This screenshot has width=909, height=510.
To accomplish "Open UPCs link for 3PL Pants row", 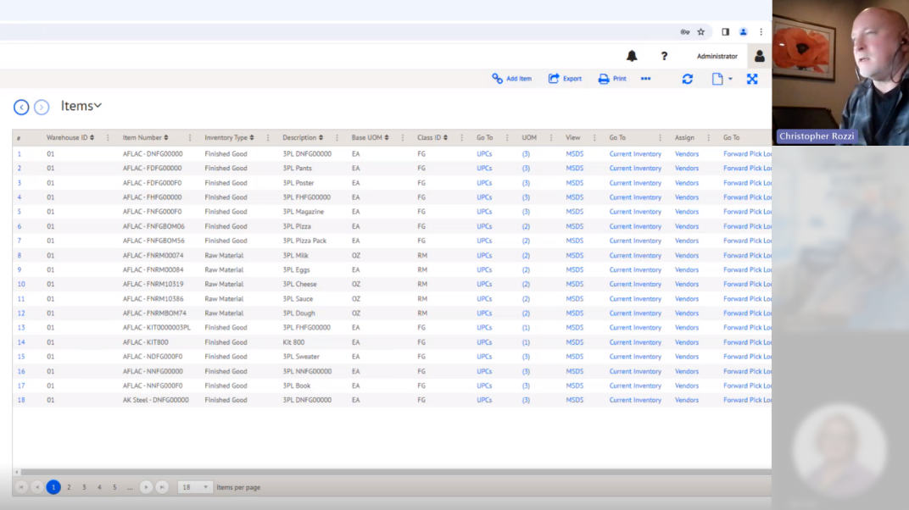I will tap(484, 169).
